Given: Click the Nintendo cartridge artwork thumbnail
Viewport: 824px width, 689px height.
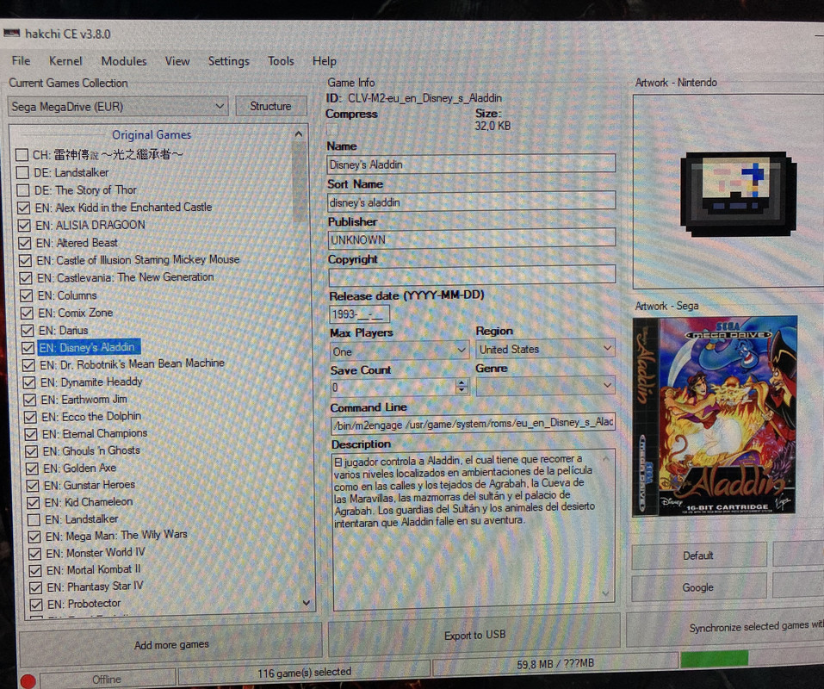Looking at the screenshot, I should click(x=738, y=194).
